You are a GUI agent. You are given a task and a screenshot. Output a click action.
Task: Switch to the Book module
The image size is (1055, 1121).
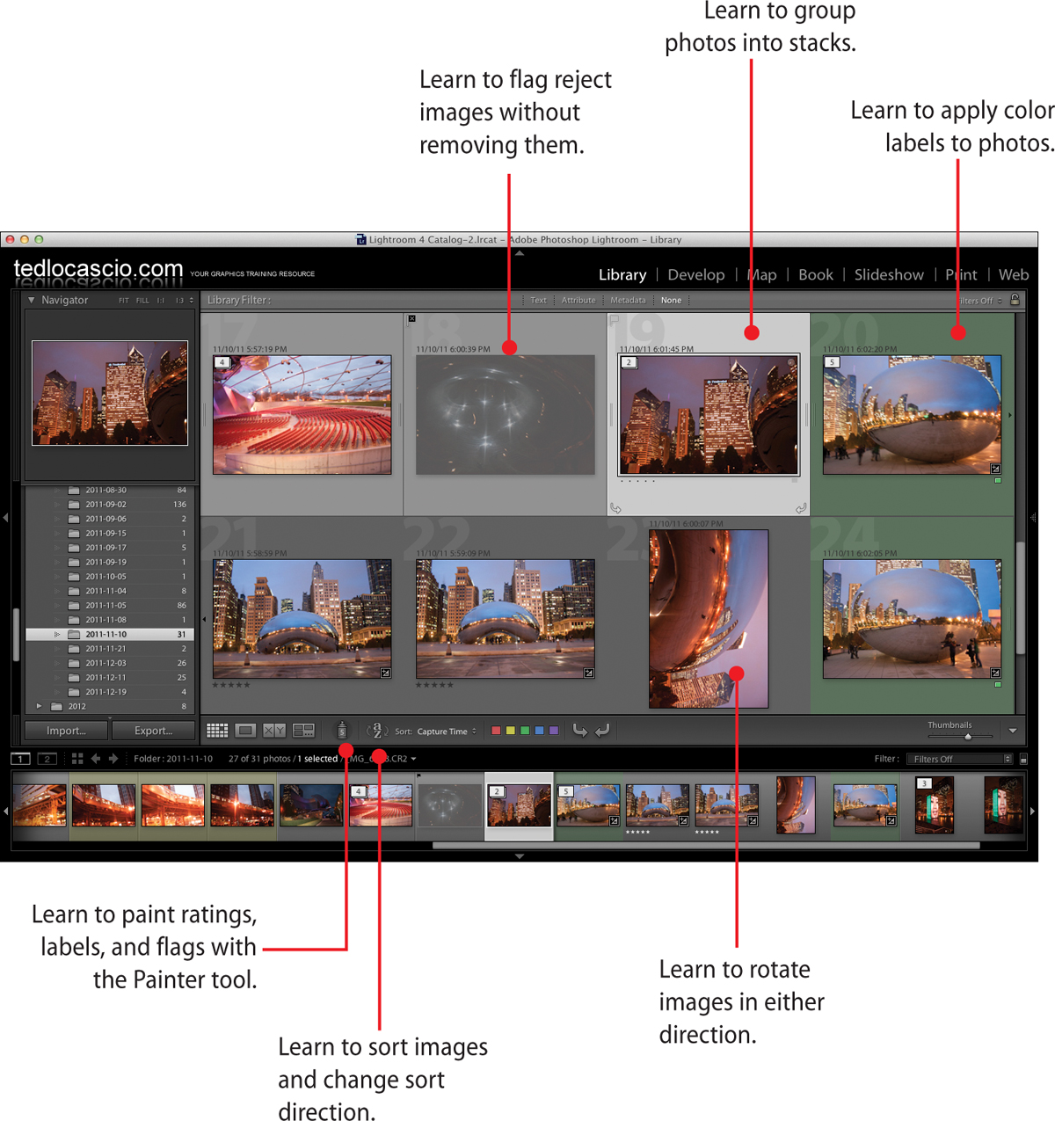[x=816, y=275]
